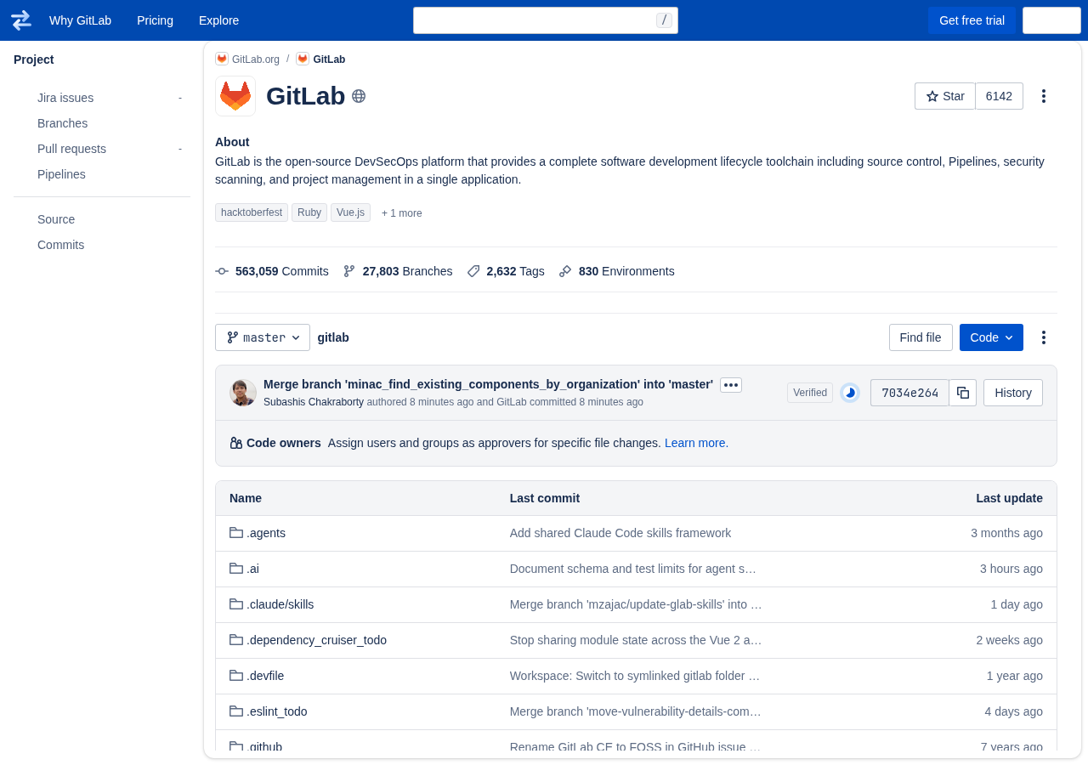
Task: Click '2 weeks ago' in .dependency_cruiser_todo row
Action: tap(1009, 640)
